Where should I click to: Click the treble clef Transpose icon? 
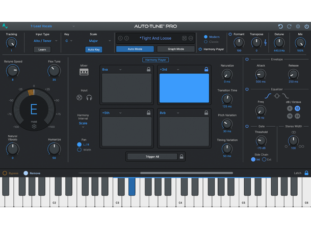266,42
